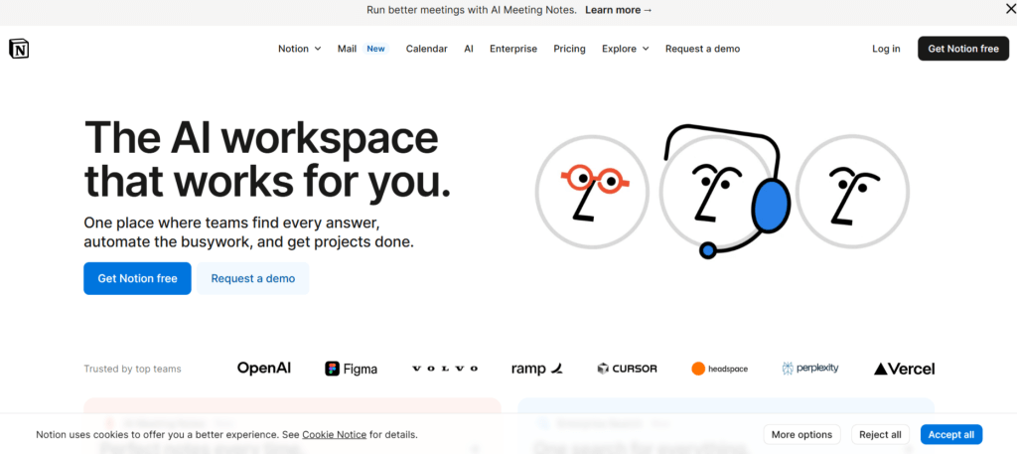Viewport: 1017px width, 454px height.
Task: Open the Mail nav item
Action: (347, 49)
